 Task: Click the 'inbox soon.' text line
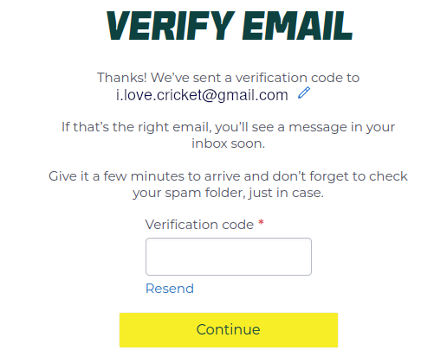[x=228, y=143]
